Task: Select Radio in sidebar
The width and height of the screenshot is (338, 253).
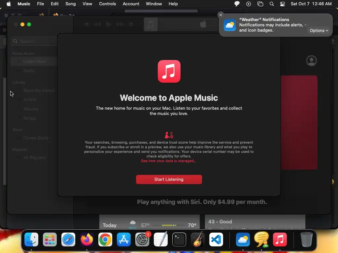Action: pyautogui.click(x=29, y=70)
